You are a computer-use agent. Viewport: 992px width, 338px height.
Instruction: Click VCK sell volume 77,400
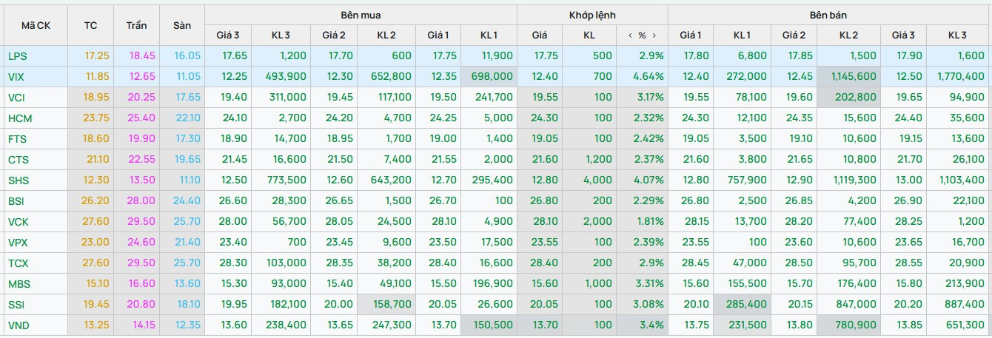click(859, 222)
